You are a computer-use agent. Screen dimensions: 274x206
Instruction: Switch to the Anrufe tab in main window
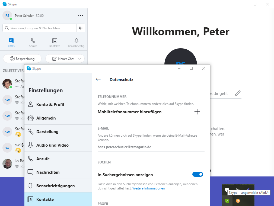(33, 43)
